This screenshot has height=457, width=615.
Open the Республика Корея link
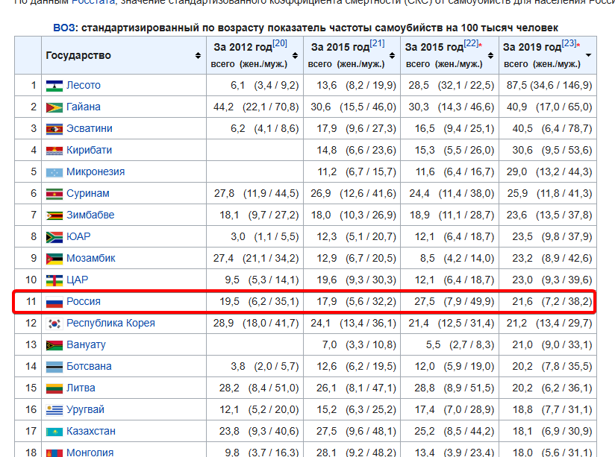click(x=110, y=323)
